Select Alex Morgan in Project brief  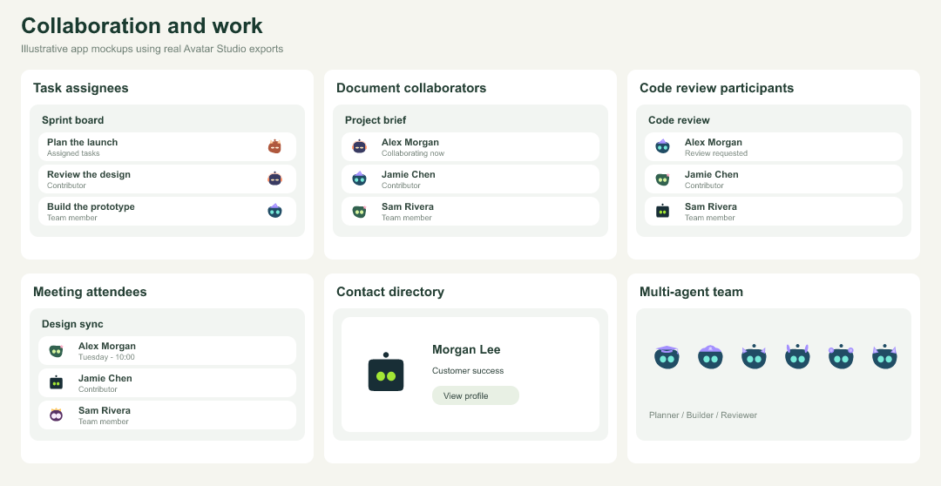[470, 147]
